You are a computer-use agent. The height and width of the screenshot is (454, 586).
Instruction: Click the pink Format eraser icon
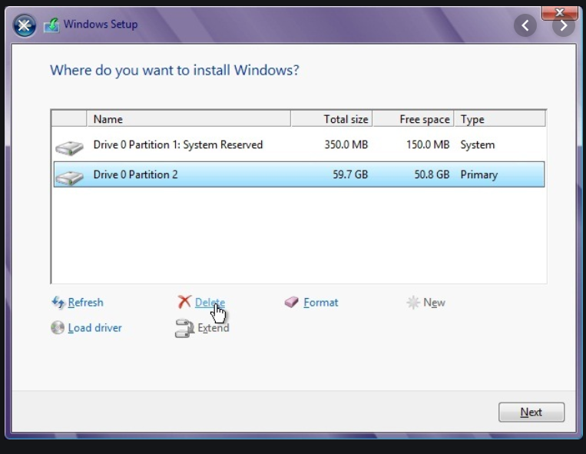click(291, 303)
